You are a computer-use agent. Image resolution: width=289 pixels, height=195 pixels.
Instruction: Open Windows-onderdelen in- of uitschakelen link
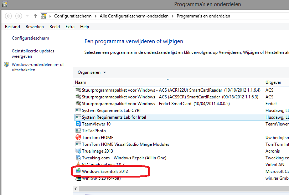[x=38, y=67]
